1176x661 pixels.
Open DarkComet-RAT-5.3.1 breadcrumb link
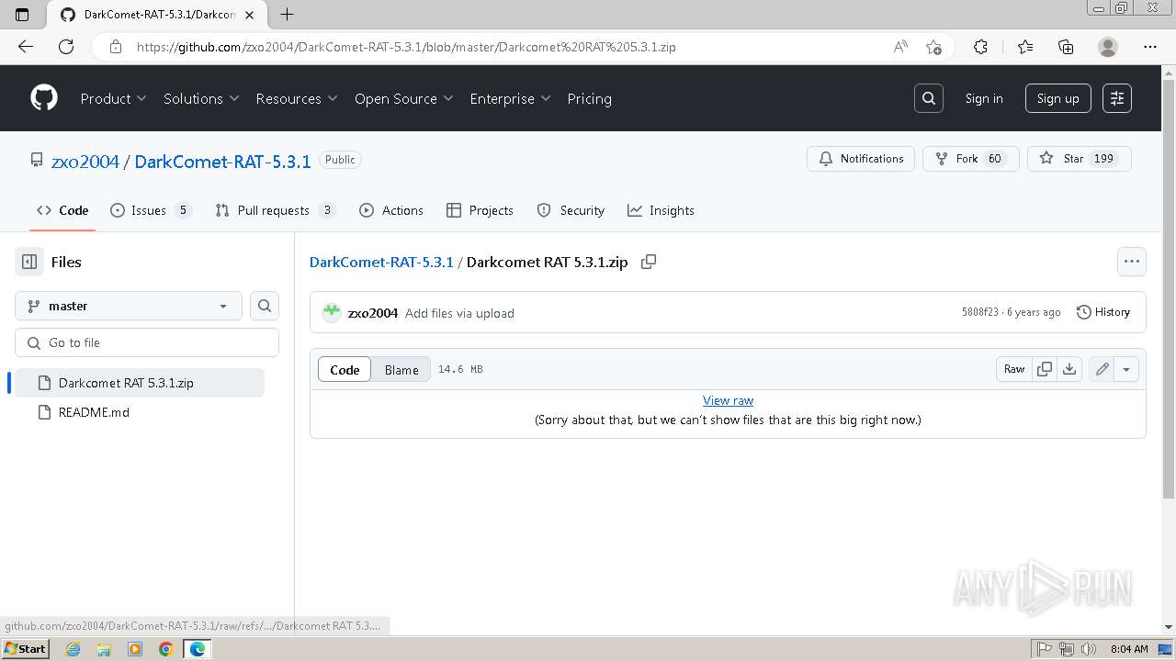381,262
